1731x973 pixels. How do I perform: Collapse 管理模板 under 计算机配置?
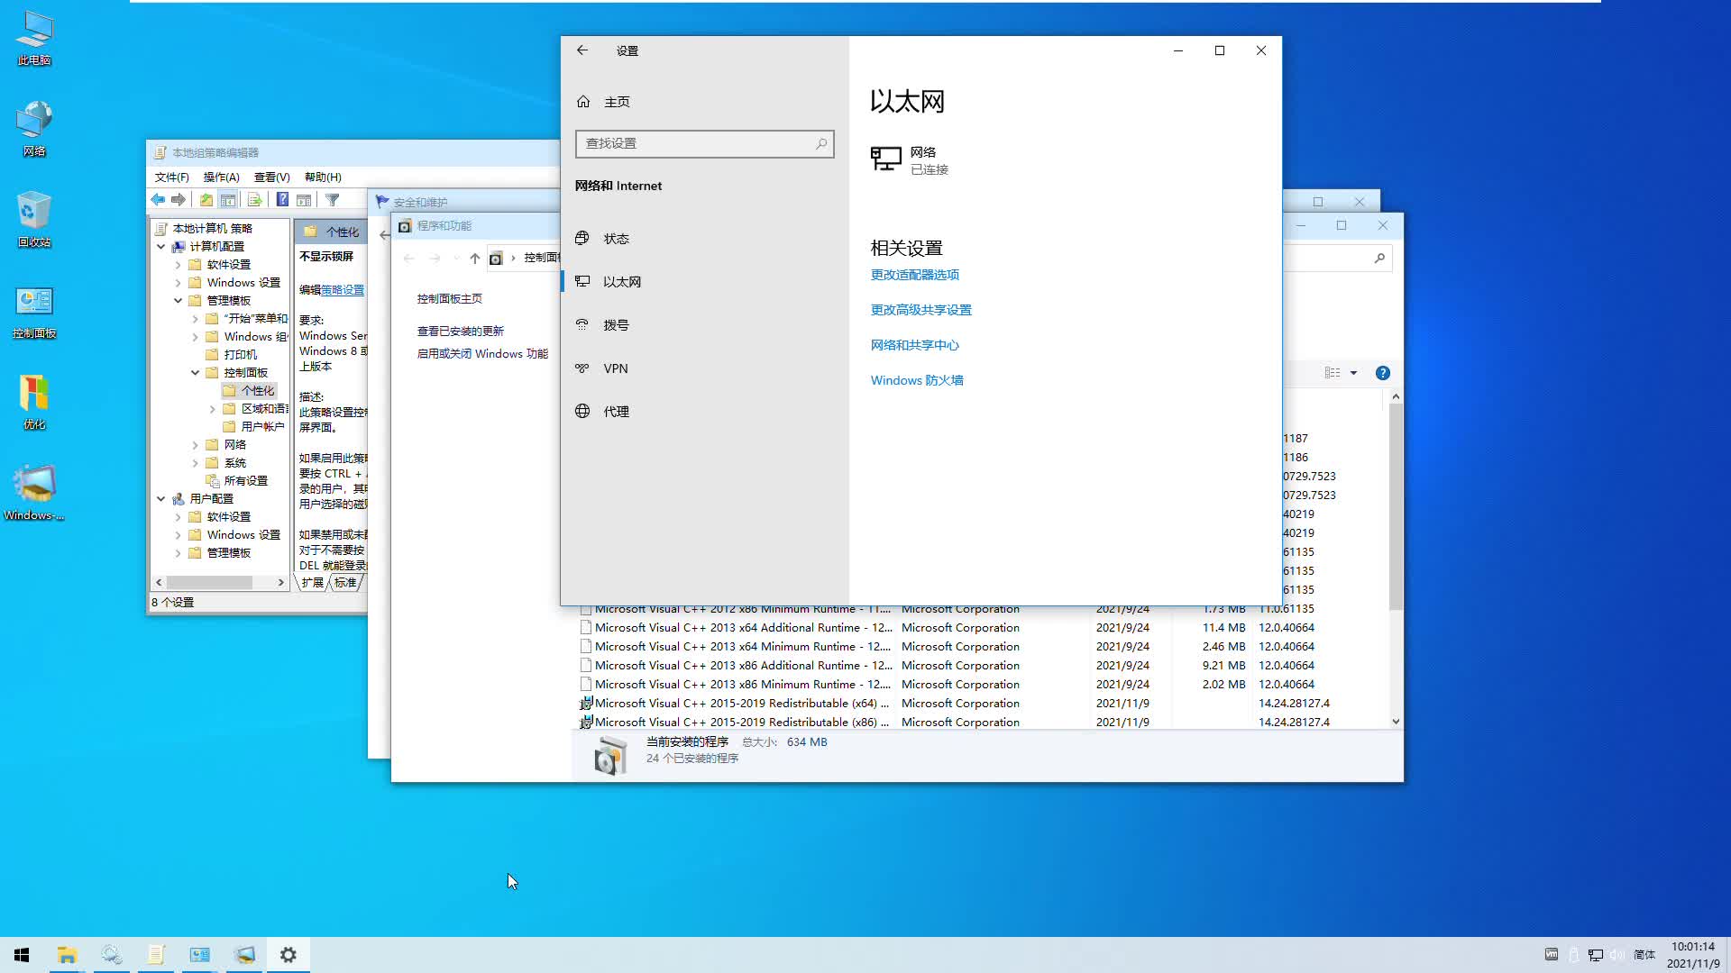coord(179,300)
